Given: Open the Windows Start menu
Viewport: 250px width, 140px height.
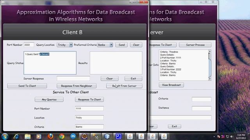Looking at the screenshot, I should [x=5, y=136].
